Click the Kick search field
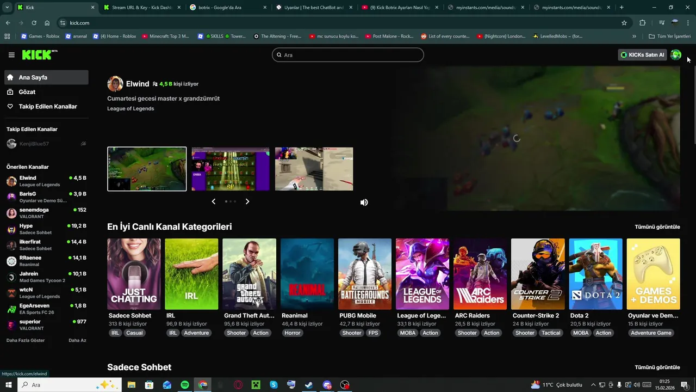The height and width of the screenshot is (392, 696). pyautogui.click(x=348, y=55)
